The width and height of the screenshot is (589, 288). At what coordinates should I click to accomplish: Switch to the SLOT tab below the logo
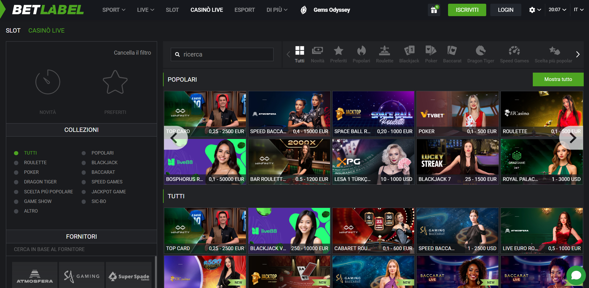point(13,30)
